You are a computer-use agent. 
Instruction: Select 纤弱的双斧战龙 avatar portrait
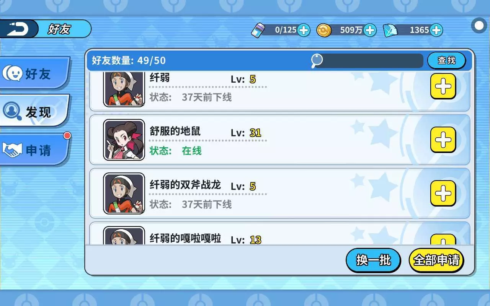tap(124, 194)
